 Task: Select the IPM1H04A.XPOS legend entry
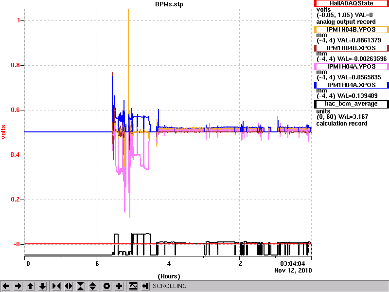351,85
